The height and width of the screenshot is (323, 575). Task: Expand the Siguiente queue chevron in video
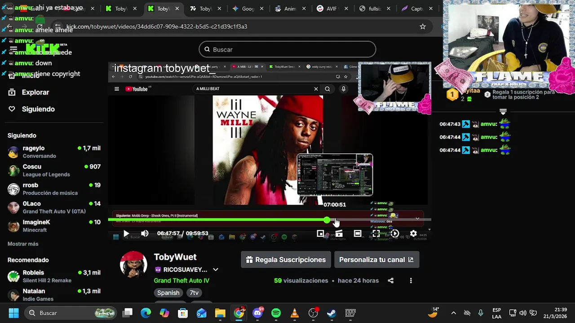(417, 218)
